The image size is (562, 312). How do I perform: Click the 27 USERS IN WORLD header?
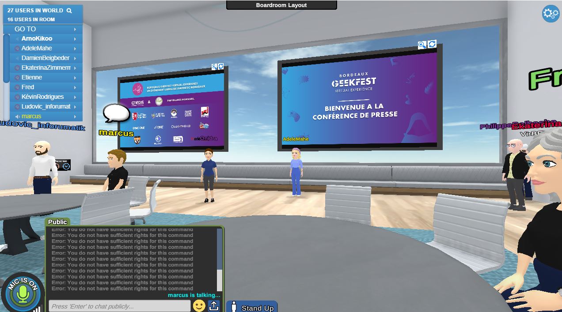point(35,11)
